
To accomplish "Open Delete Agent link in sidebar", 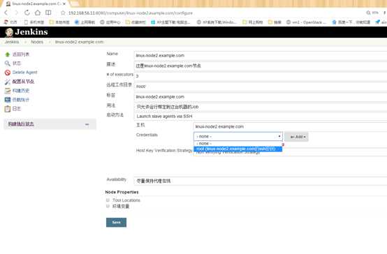I will click(x=24, y=73).
